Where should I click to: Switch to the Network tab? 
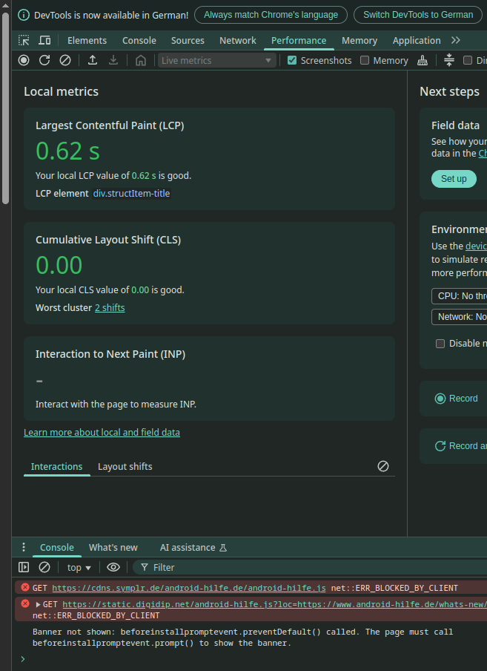point(237,40)
